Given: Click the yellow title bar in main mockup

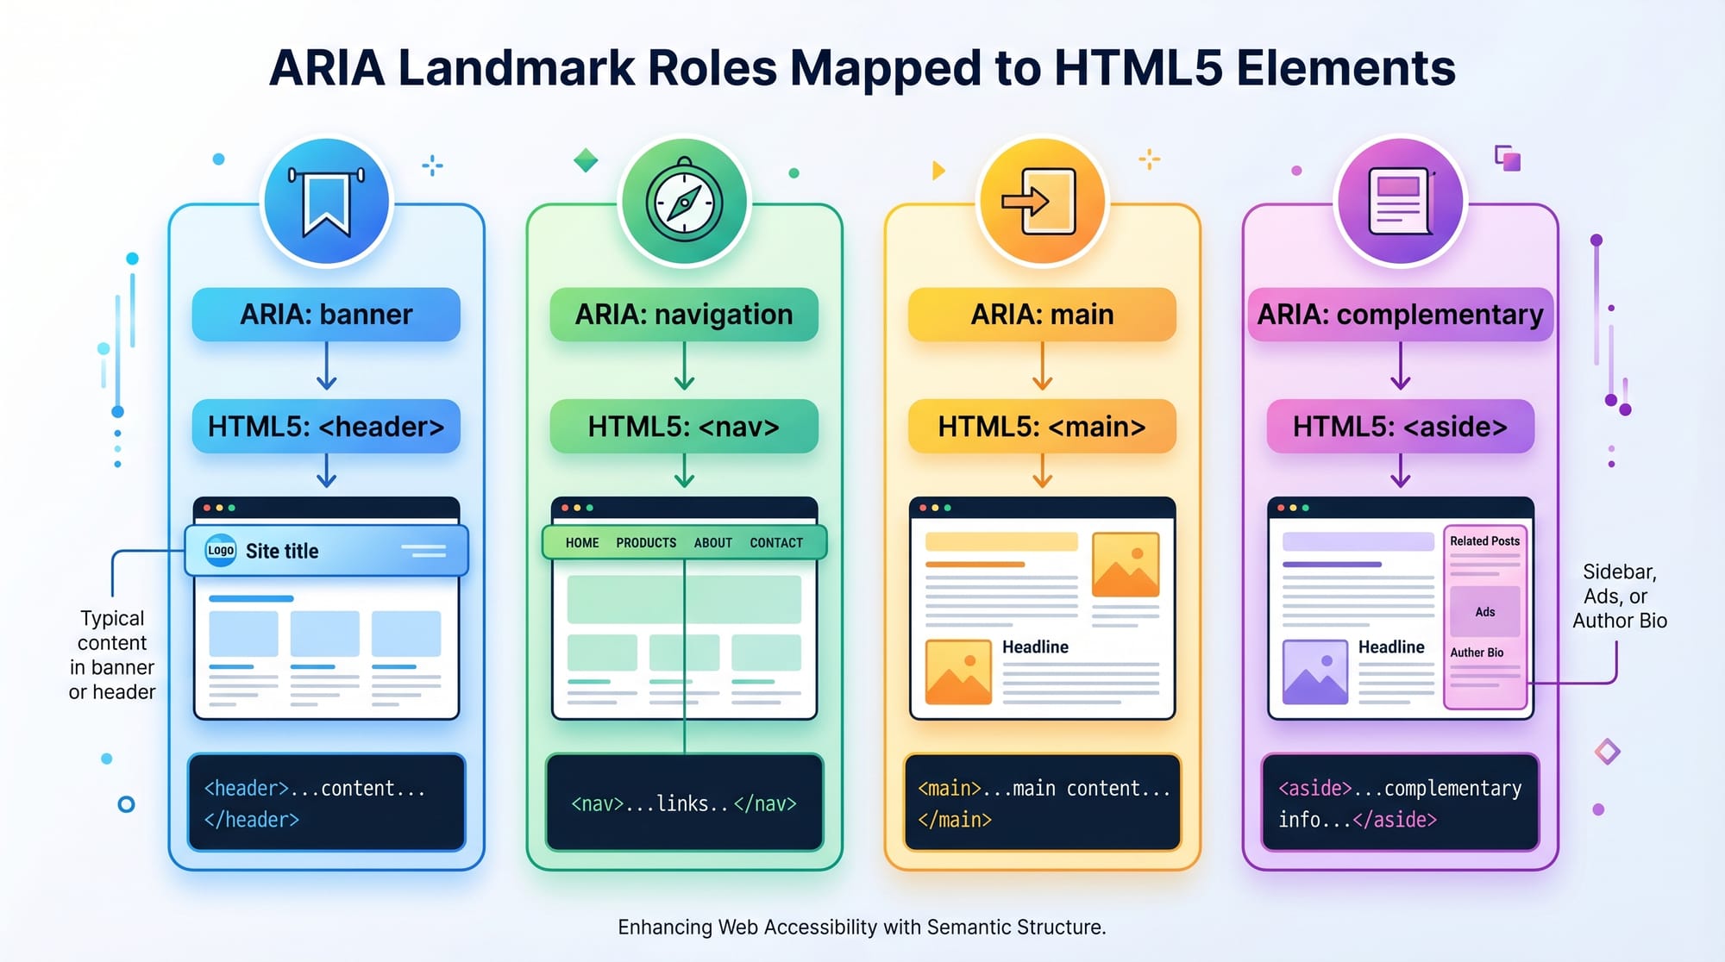Looking at the screenshot, I should (x=1001, y=542).
